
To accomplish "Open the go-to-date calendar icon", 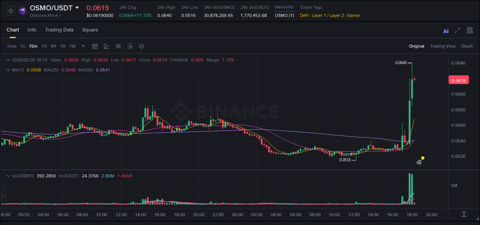I will click(x=95, y=46).
